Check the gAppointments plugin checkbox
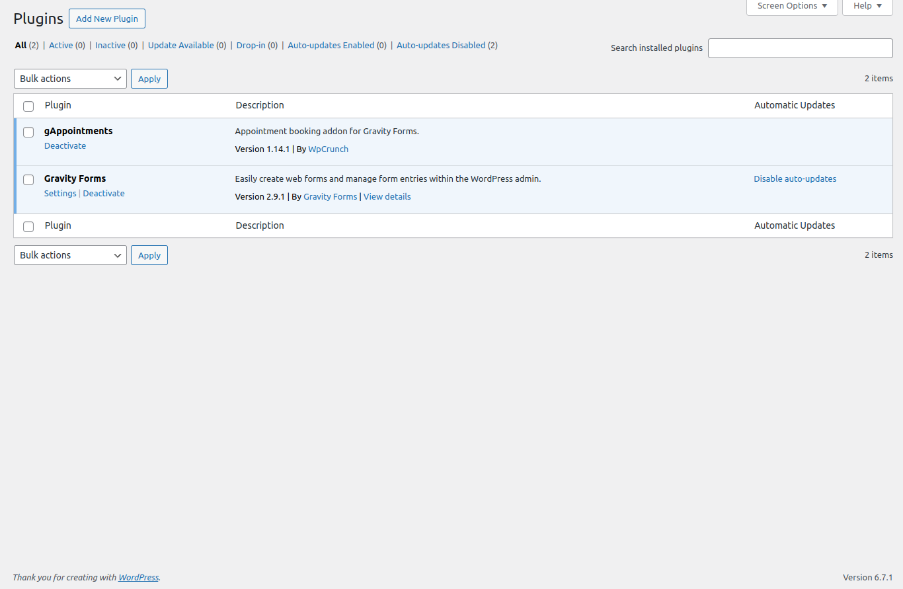 [x=28, y=132]
